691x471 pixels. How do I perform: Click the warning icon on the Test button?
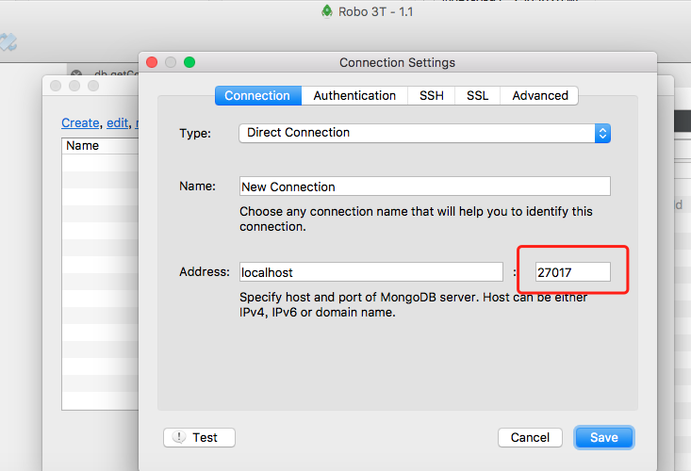point(179,437)
